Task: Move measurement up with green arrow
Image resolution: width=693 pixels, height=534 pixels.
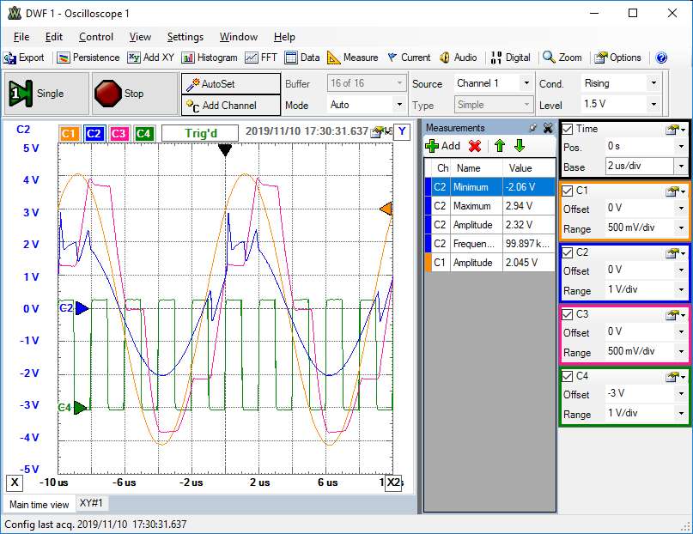Action: click(499, 146)
